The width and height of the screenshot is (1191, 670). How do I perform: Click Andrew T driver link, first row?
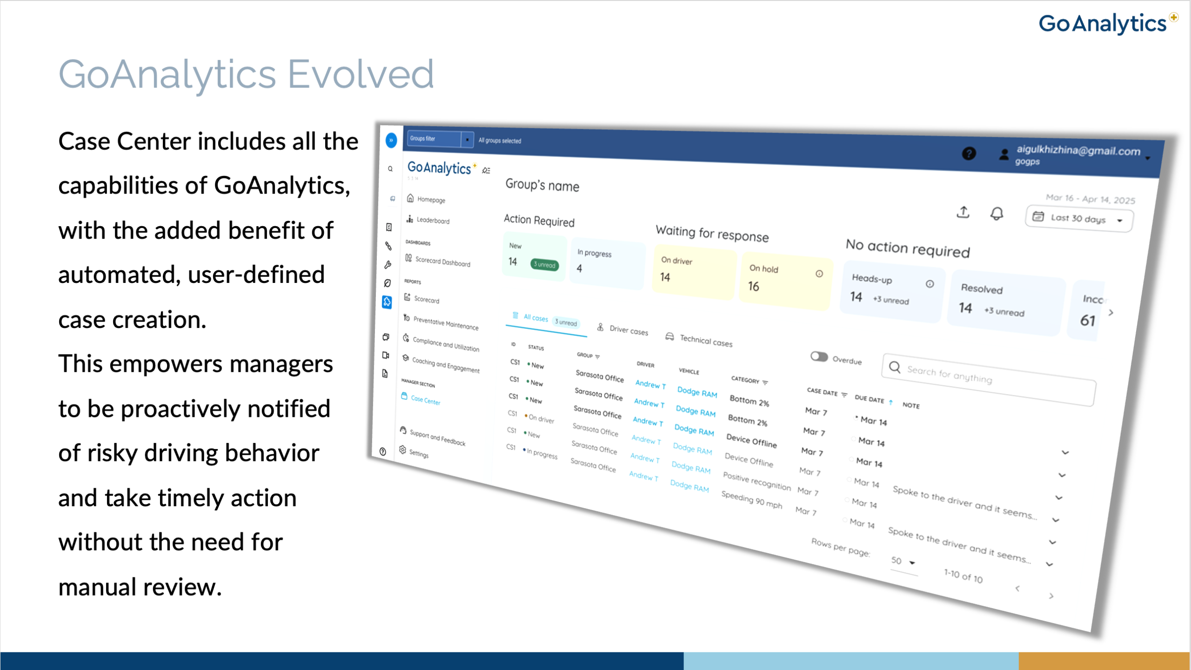(650, 385)
